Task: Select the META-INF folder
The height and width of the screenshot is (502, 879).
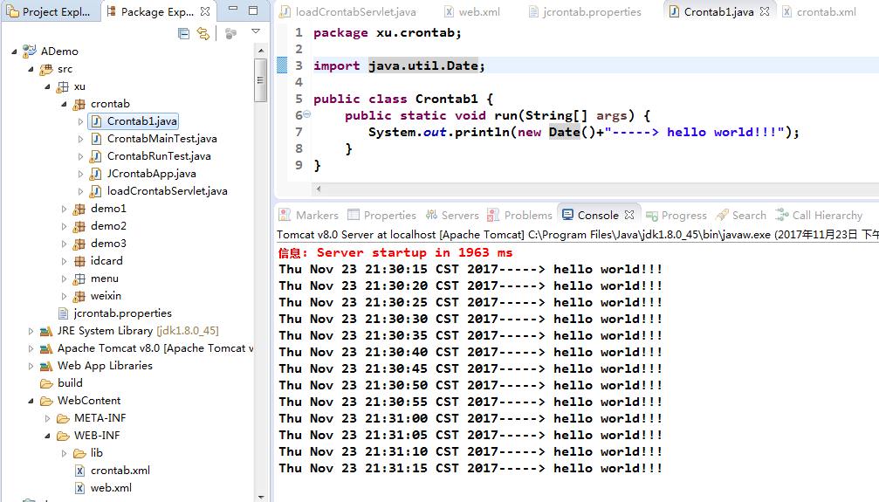Action: pyautogui.click(x=100, y=418)
